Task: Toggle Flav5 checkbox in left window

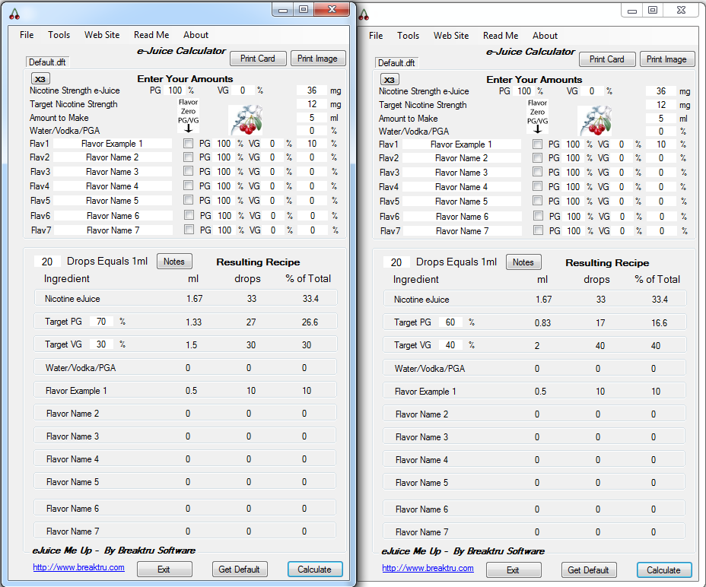Action: point(188,200)
